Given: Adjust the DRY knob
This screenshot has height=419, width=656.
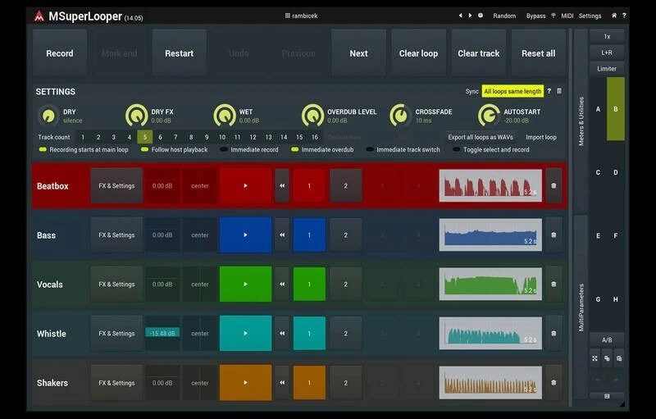Looking at the screenshot, I should pyautogui.click(x=48, y=116).
